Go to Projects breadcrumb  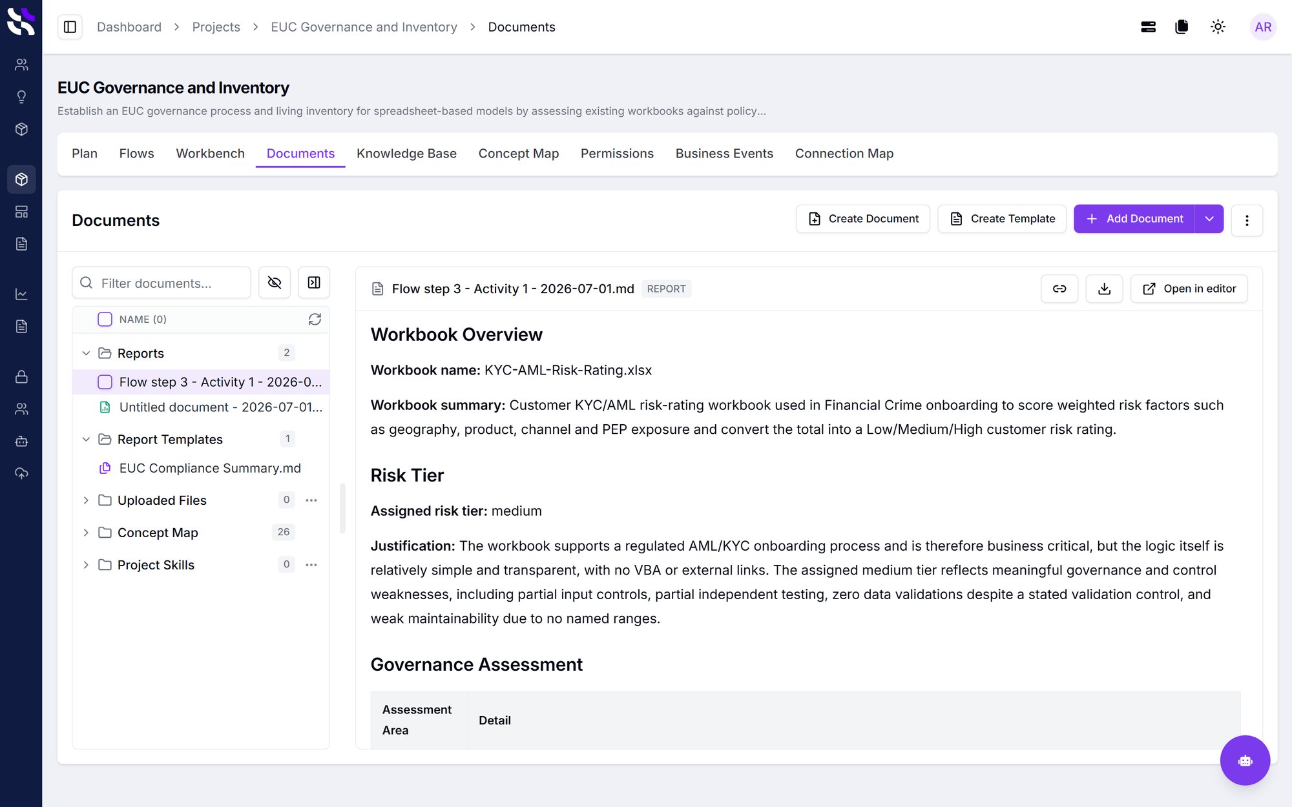click(x=216, y=27)
